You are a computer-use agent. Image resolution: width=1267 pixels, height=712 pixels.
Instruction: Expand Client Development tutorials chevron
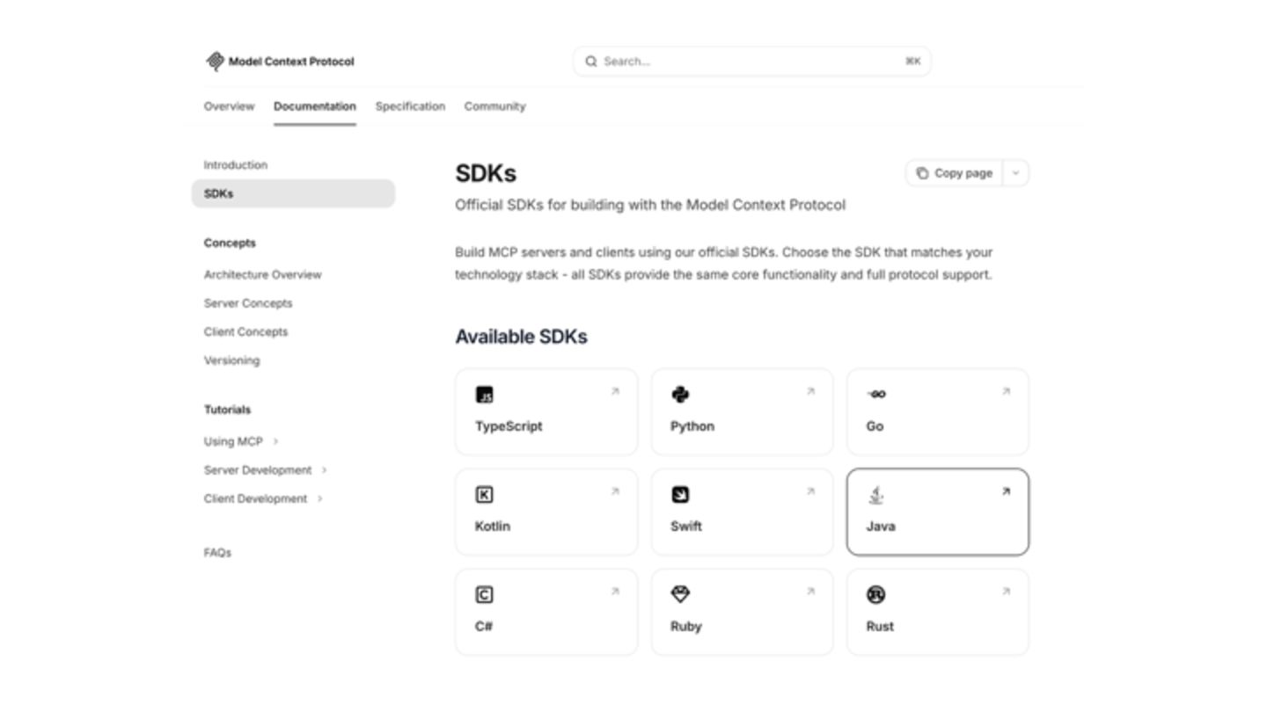click(319, 498)
